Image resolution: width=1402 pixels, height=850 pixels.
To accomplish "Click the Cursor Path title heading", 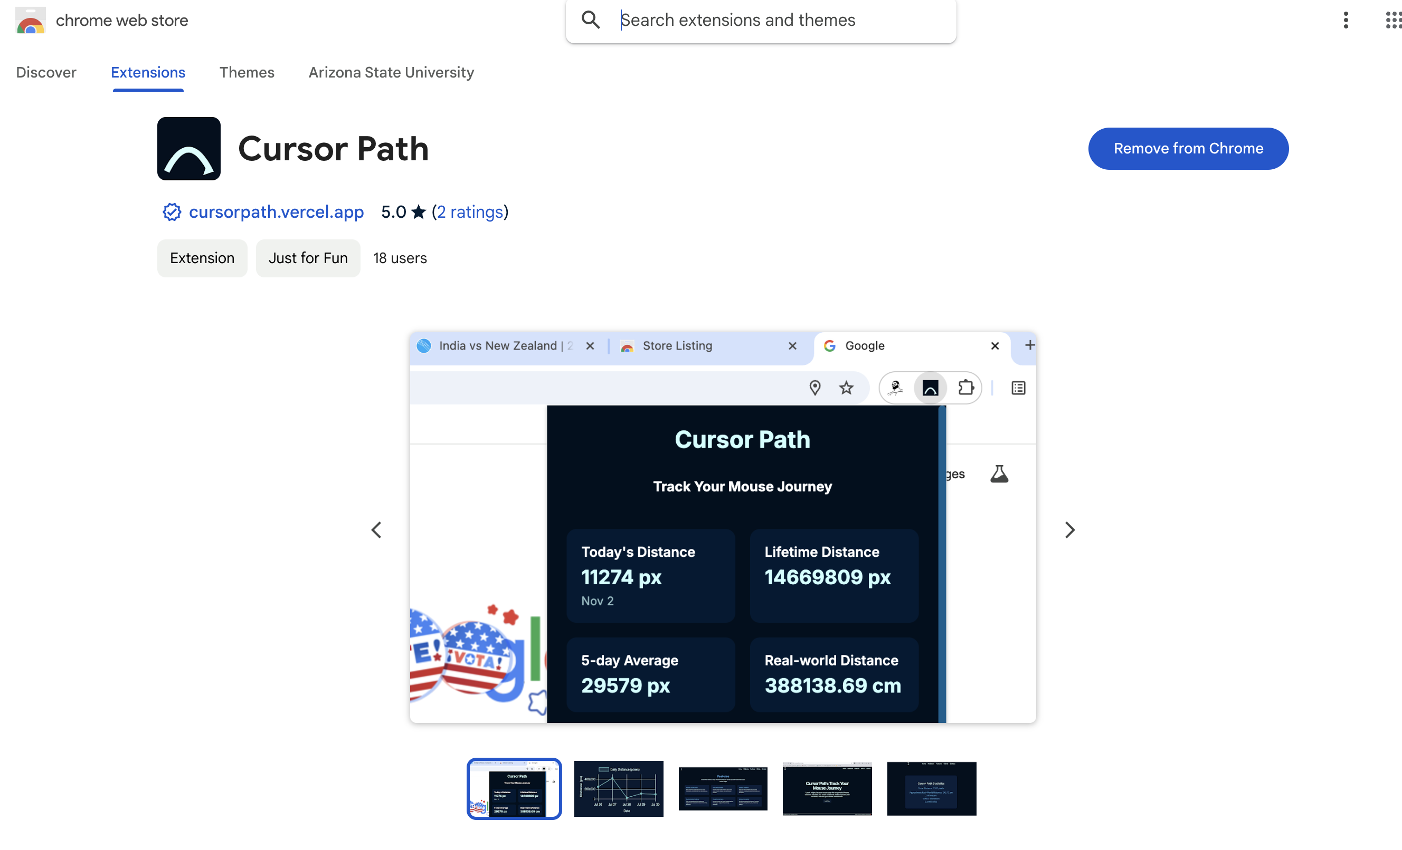I will (333, 150).
